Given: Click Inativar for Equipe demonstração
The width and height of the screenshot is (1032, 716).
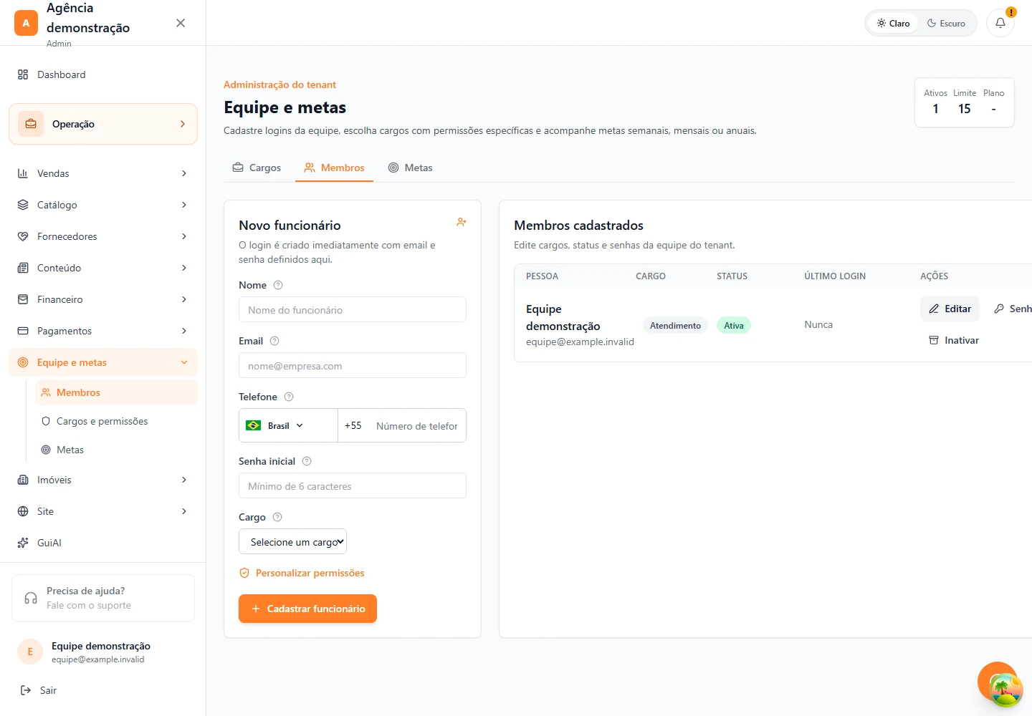Looking at the screenshot, I should coord(954,340).
